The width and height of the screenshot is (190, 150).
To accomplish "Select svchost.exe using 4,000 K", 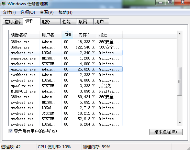I will 66,64.
